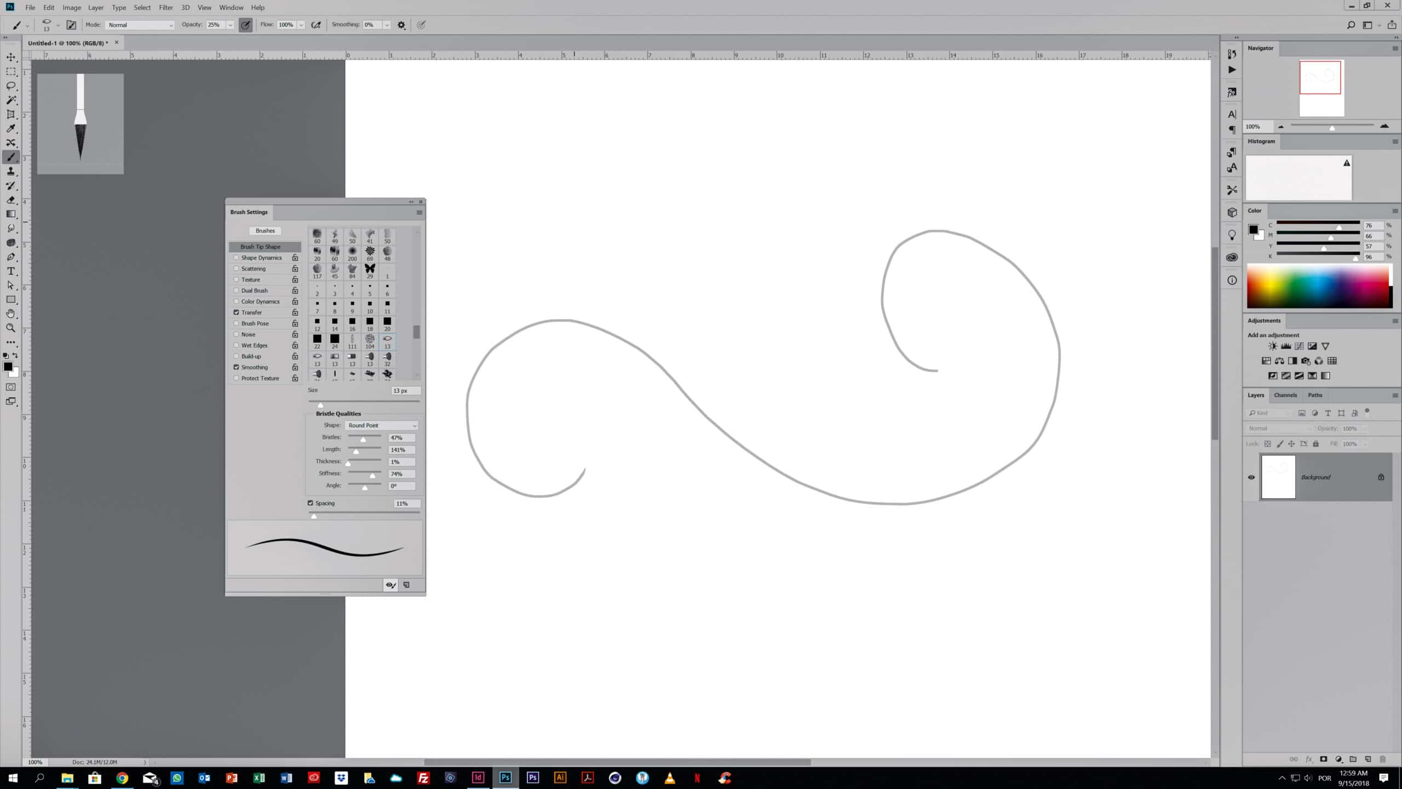The height and width of the screenshot is (789, 1402).
Task: Hide the Background layer
Action: click(x=1251, y=477)
